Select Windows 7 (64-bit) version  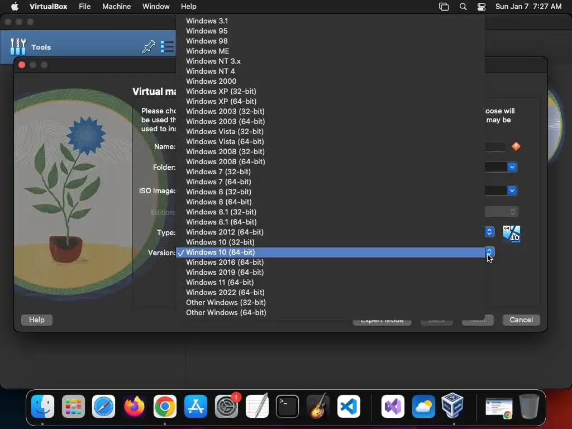click(331, 182)
